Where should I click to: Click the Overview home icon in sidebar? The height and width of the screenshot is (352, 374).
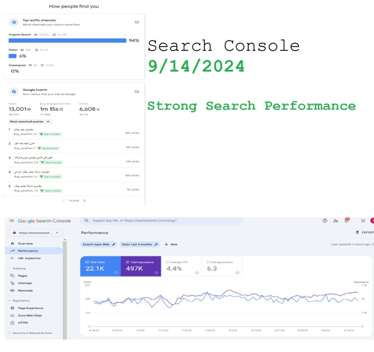12,244
